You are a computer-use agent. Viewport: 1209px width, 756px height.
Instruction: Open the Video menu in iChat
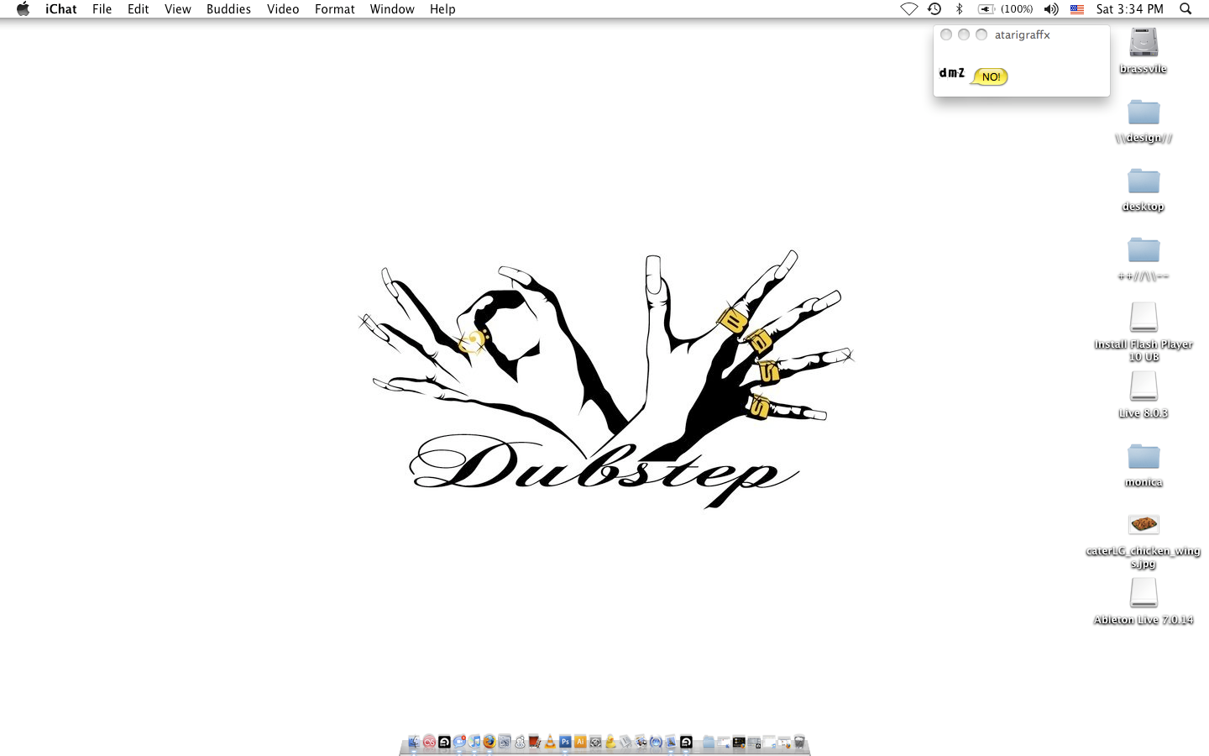pos(283,9)
